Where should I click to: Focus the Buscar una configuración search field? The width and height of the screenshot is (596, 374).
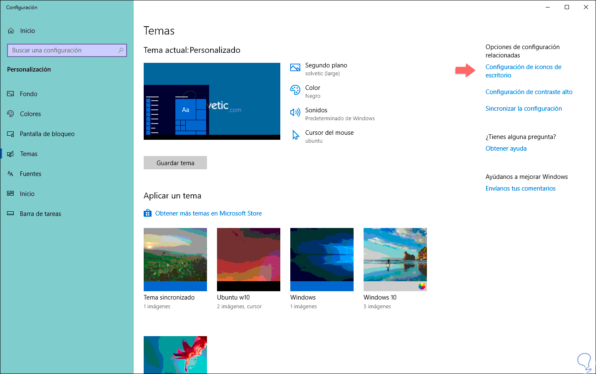click(x=67, y=50)
